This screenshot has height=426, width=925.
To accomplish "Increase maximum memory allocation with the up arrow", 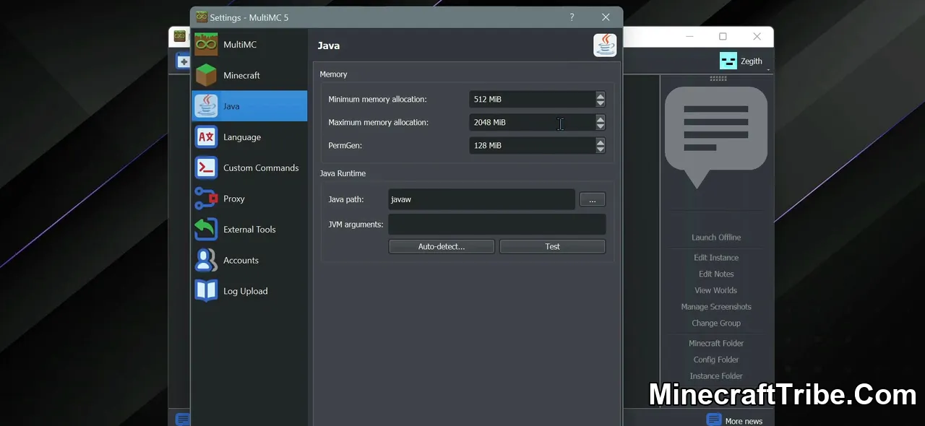I will tap(601, 118).
